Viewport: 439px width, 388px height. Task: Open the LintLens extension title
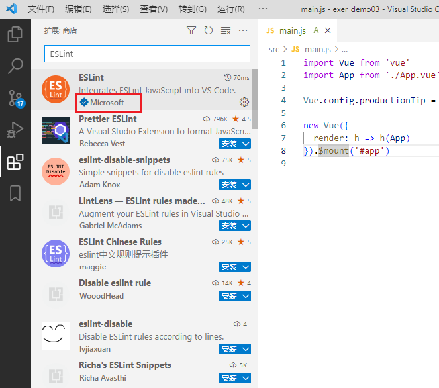[142, 201]
